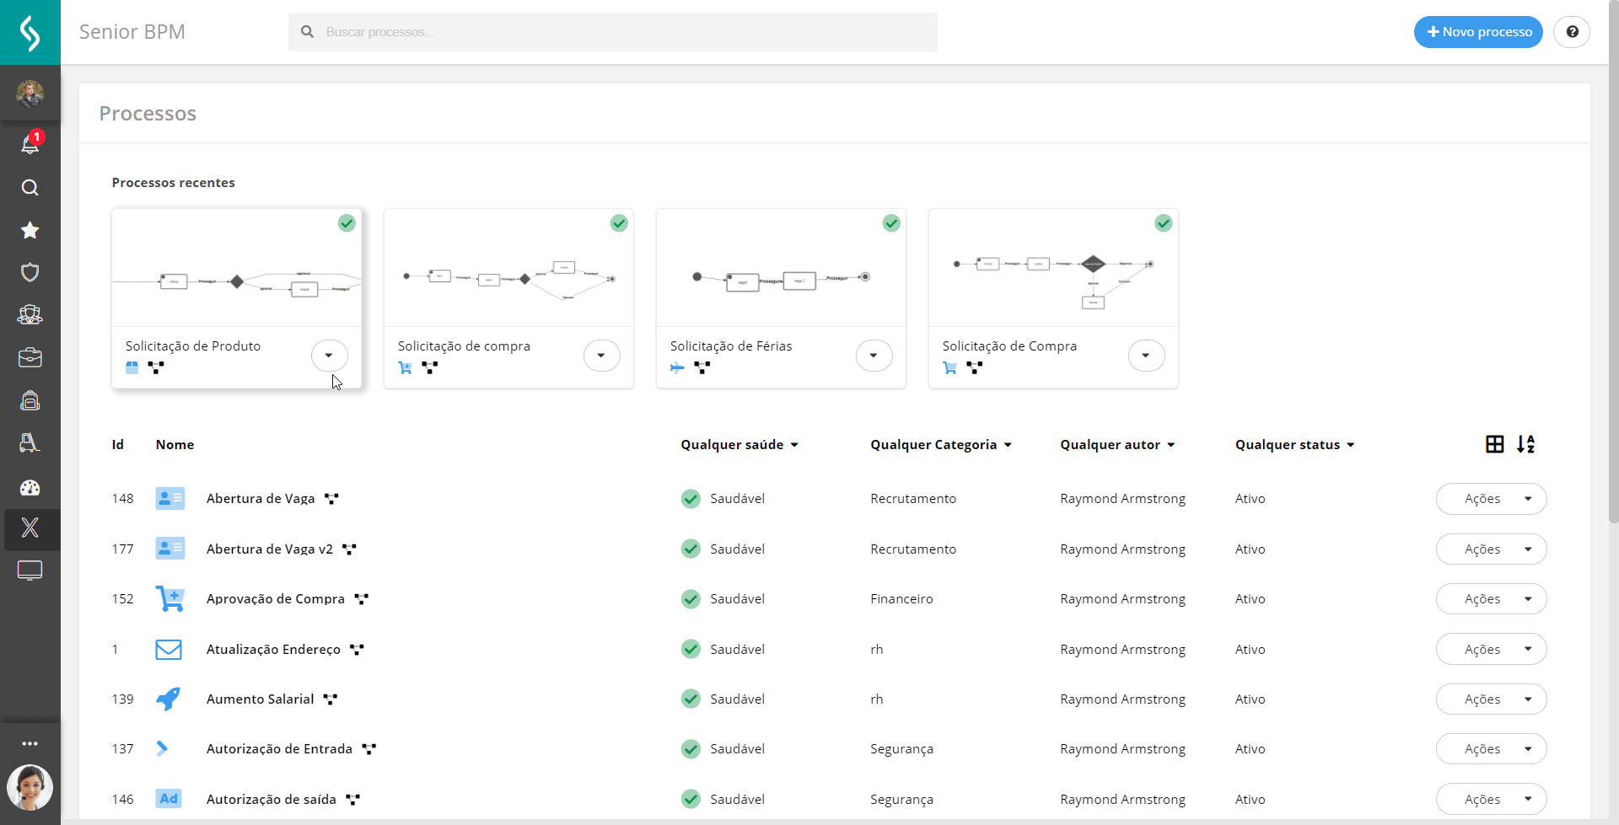Open the Aprovação de Compra process
This screenshot has width=1619, height=825.
coord(275,599)
